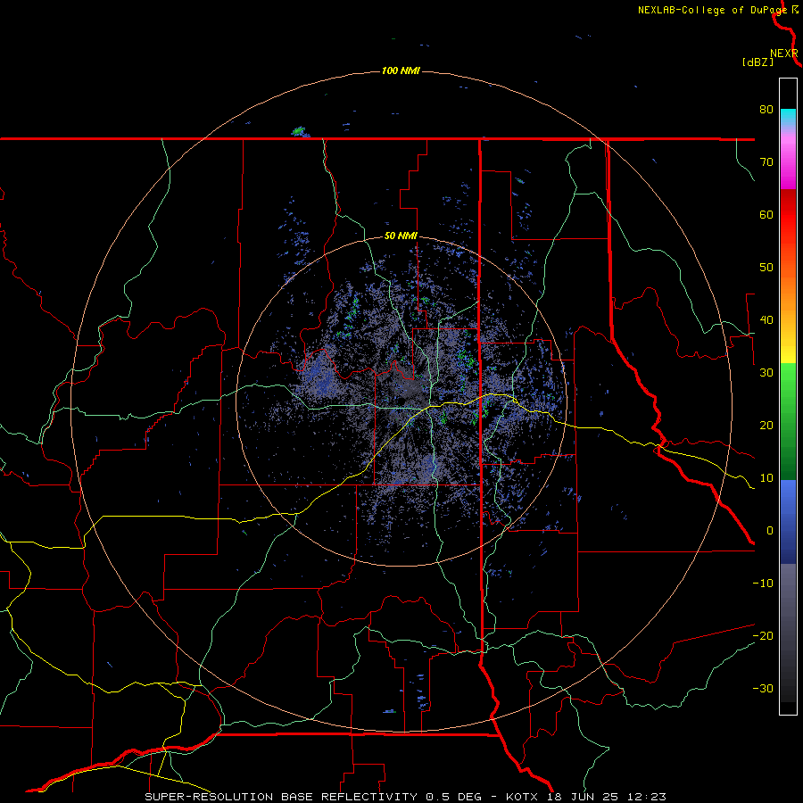Click the 60 dBZ scale value
This screenshot has height=803, width=803.
766,215
